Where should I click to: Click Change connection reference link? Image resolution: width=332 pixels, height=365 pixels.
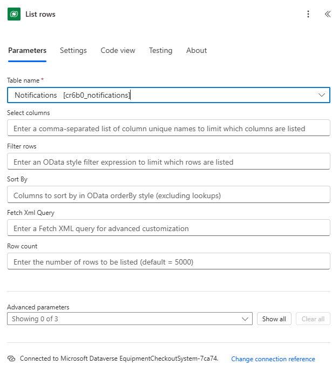[x=273, y=359]
